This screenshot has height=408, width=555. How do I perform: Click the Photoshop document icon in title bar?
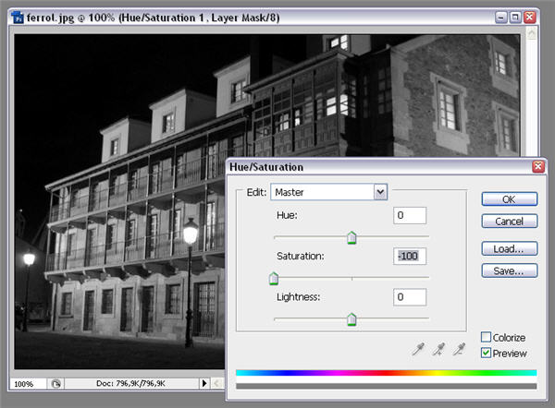(x=17, y=17)
